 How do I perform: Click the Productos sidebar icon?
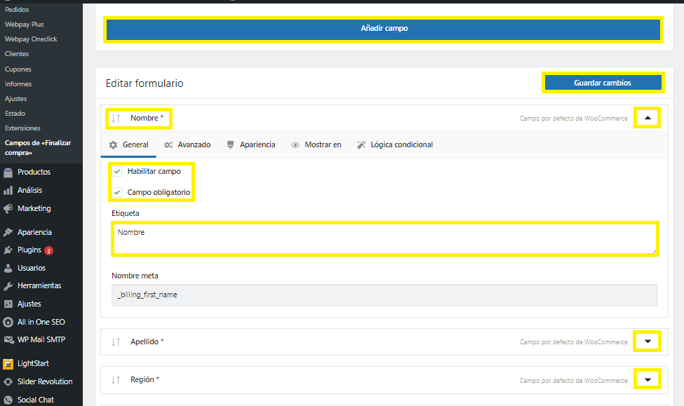(x=8, y=172)
